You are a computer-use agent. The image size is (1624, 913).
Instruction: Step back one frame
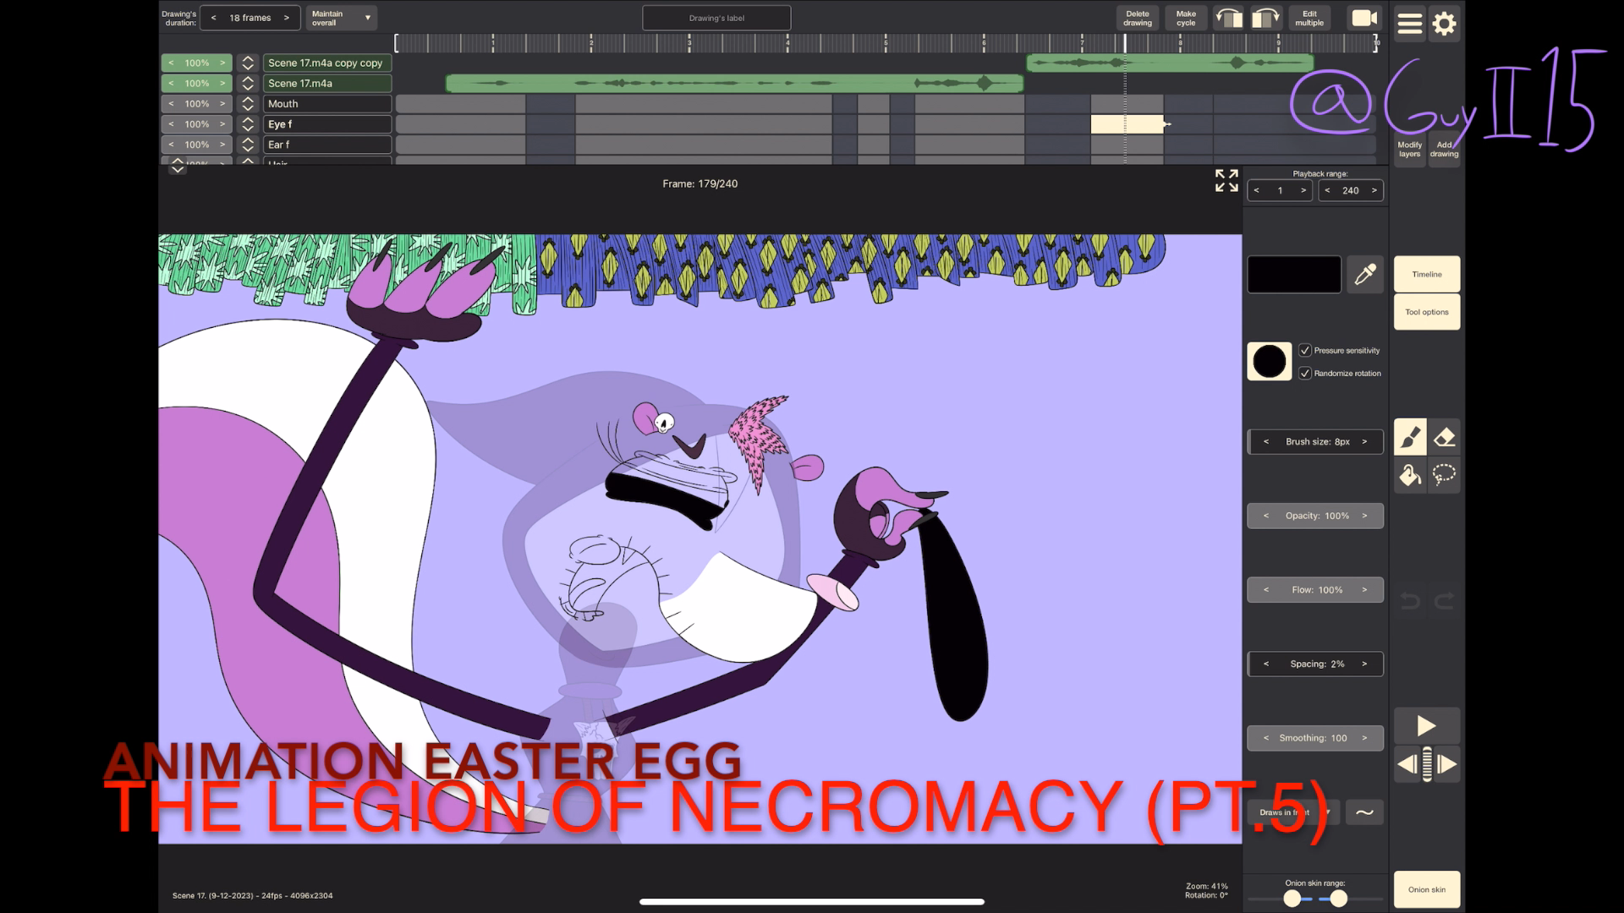coord(1406,765)
